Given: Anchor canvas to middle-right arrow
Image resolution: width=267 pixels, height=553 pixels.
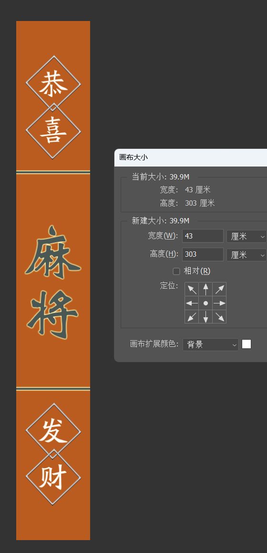Looking at the screenshot, I should pos(219,303).
